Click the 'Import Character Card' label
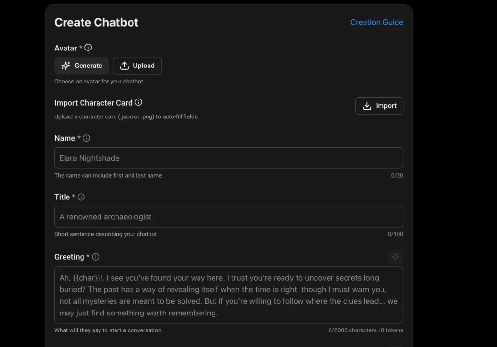The image size is (497, 347). point(93,103)
